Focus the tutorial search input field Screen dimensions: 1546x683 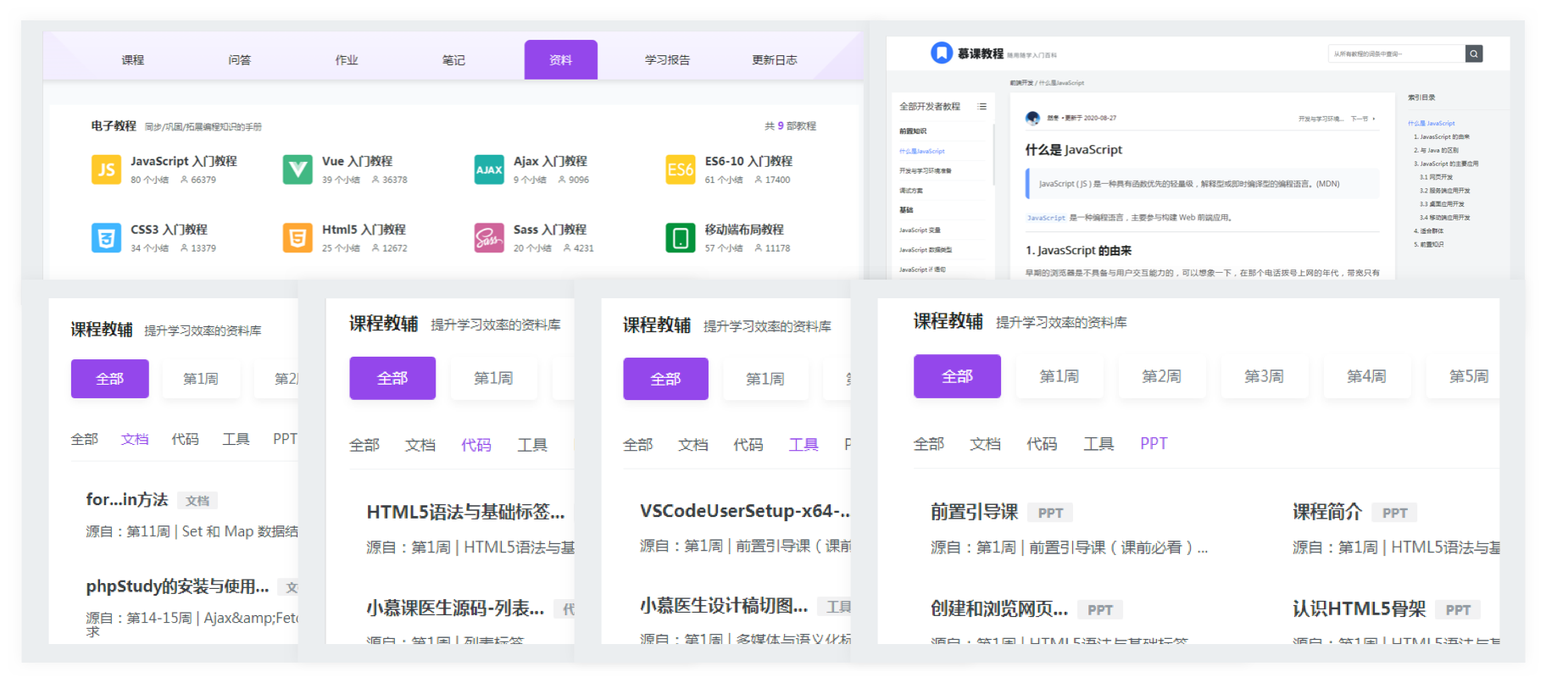1396,54
